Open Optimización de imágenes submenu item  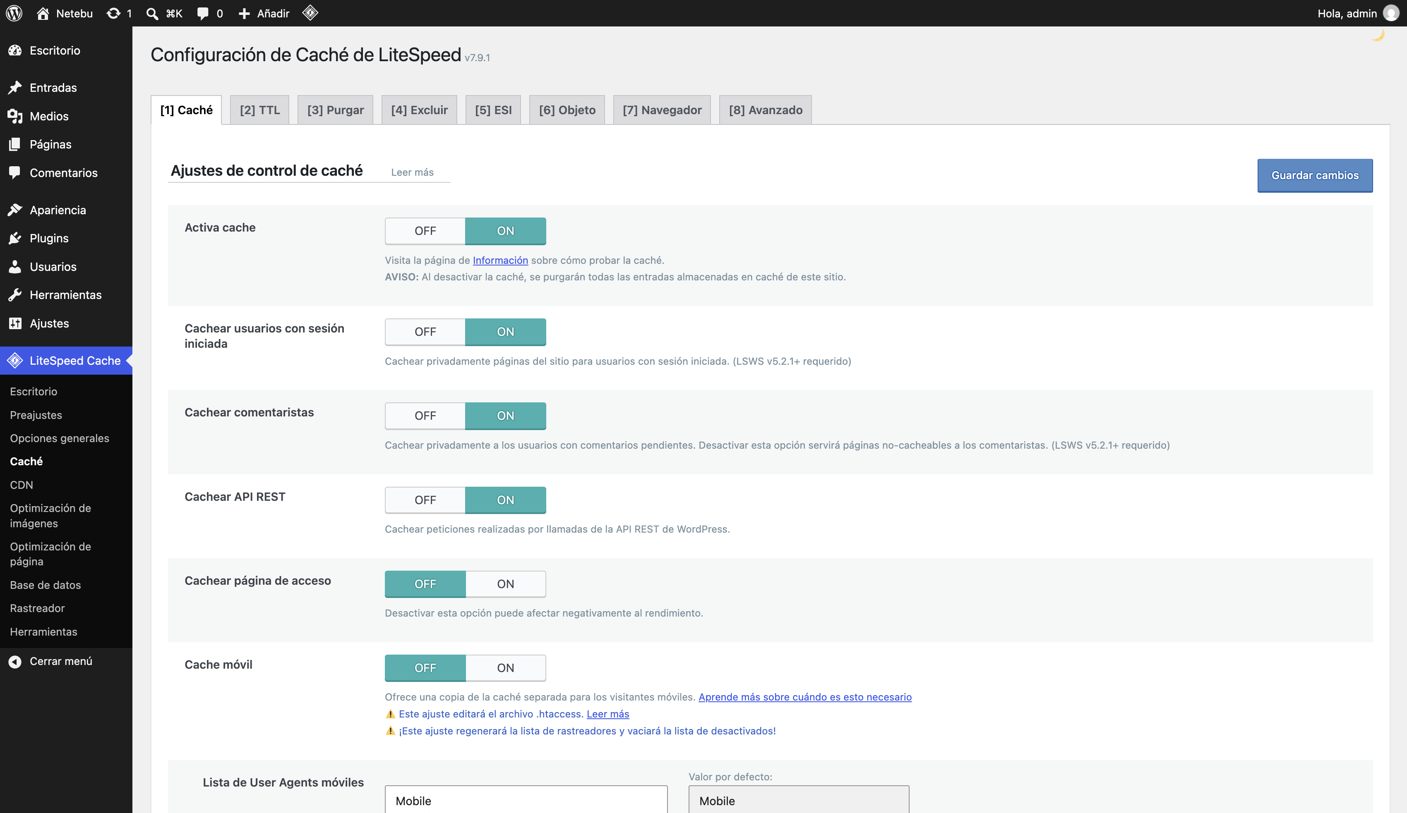click(50, 516)
